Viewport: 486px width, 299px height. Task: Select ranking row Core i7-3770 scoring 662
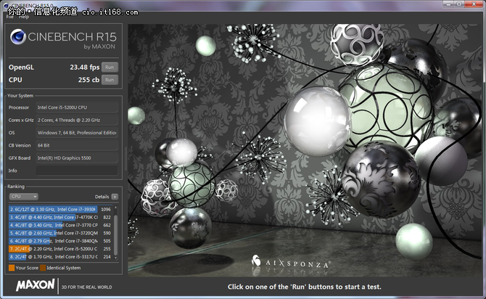coord(60,225)
